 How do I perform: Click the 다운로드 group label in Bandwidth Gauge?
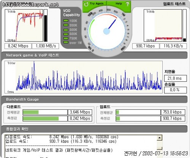(14, 107)
